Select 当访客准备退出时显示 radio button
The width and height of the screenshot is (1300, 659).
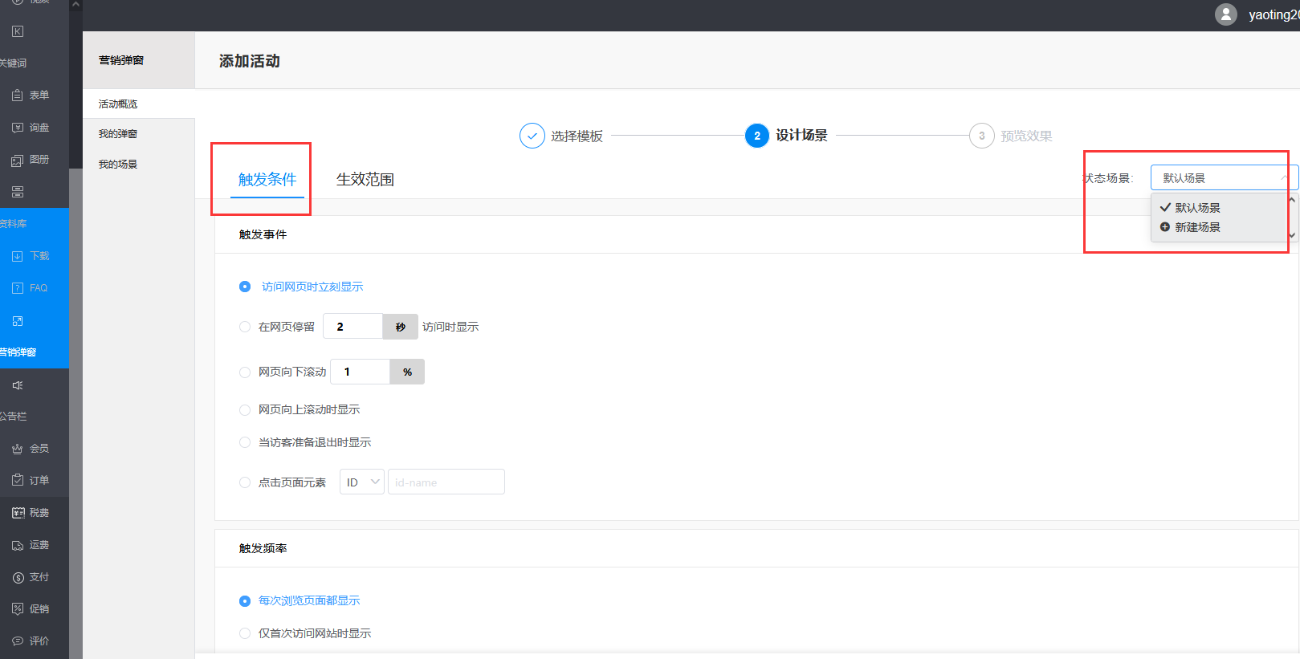click(x=245, y=442)
